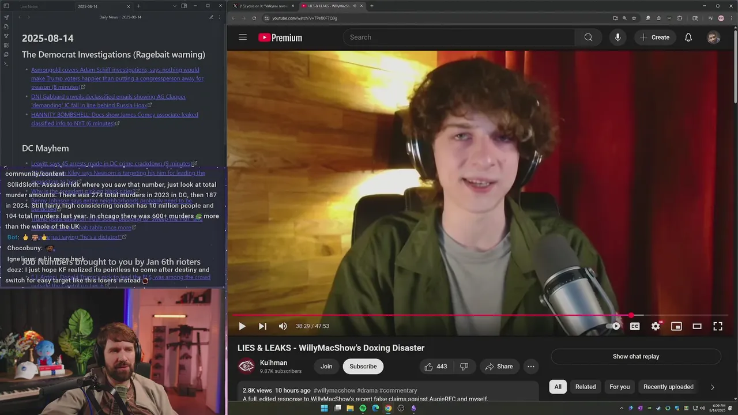Image resolution: width=738 pixels, height=415 pixels.
Task: Show hidden system tray icons chevron
Action: click(x=621, y=408)
